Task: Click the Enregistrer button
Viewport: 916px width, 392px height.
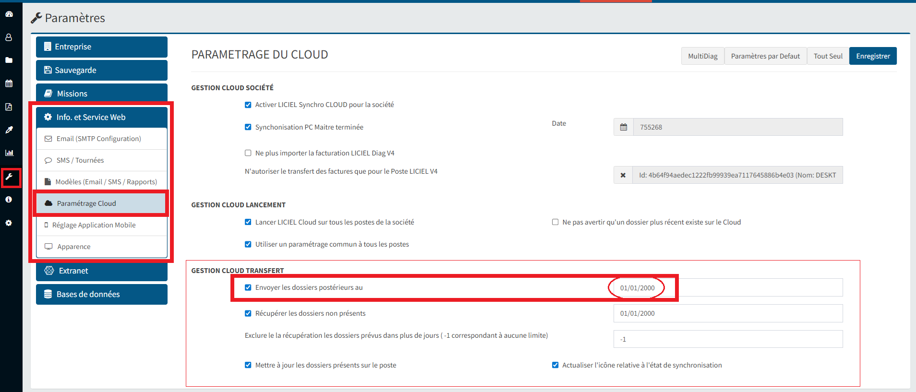Action: 872,56
